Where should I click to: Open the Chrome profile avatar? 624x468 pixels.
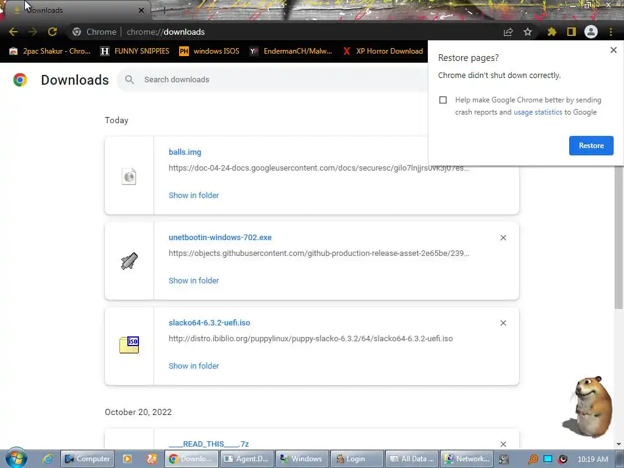[591, 32]
